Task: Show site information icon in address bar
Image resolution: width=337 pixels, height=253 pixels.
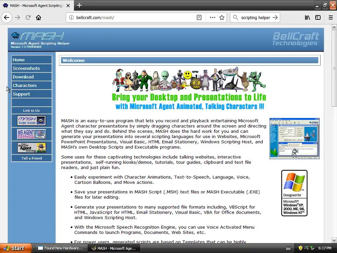Action: coord(71,17)
